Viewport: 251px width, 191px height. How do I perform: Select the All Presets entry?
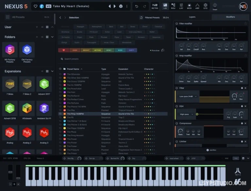point(27,17)
